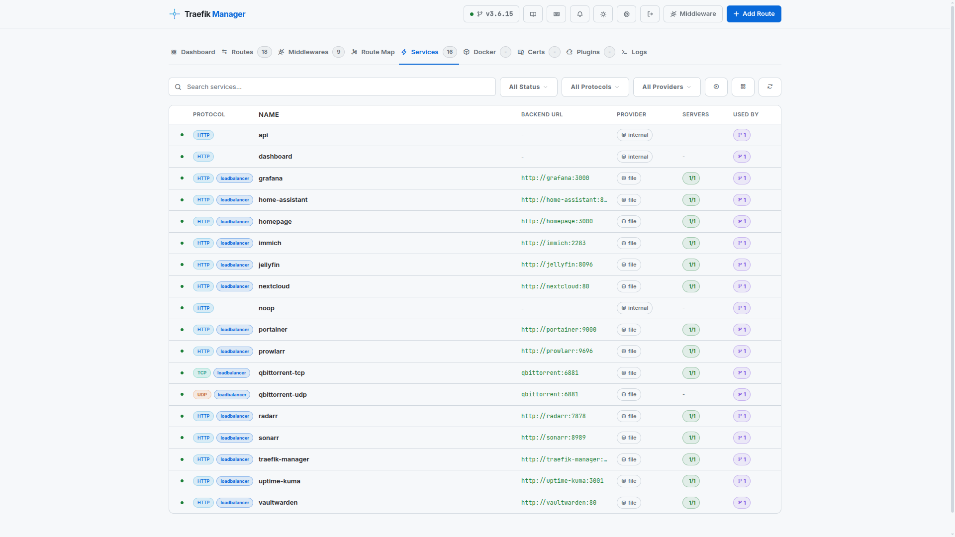Viewport: 955px width, 537px height.
Task: Click the prowlarr service name
Action: [x=272, y=352]
